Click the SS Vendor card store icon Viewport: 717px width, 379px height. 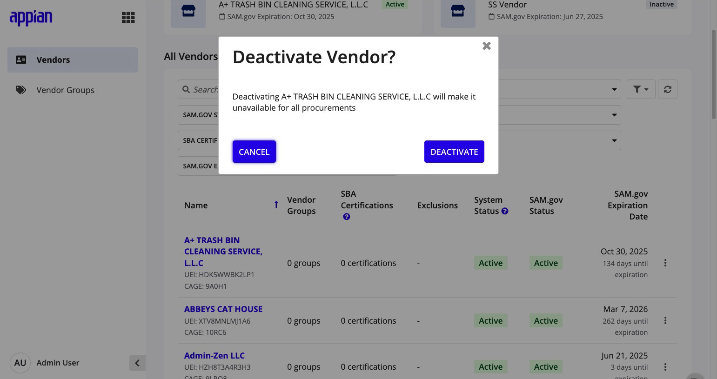tap(458, 11)
